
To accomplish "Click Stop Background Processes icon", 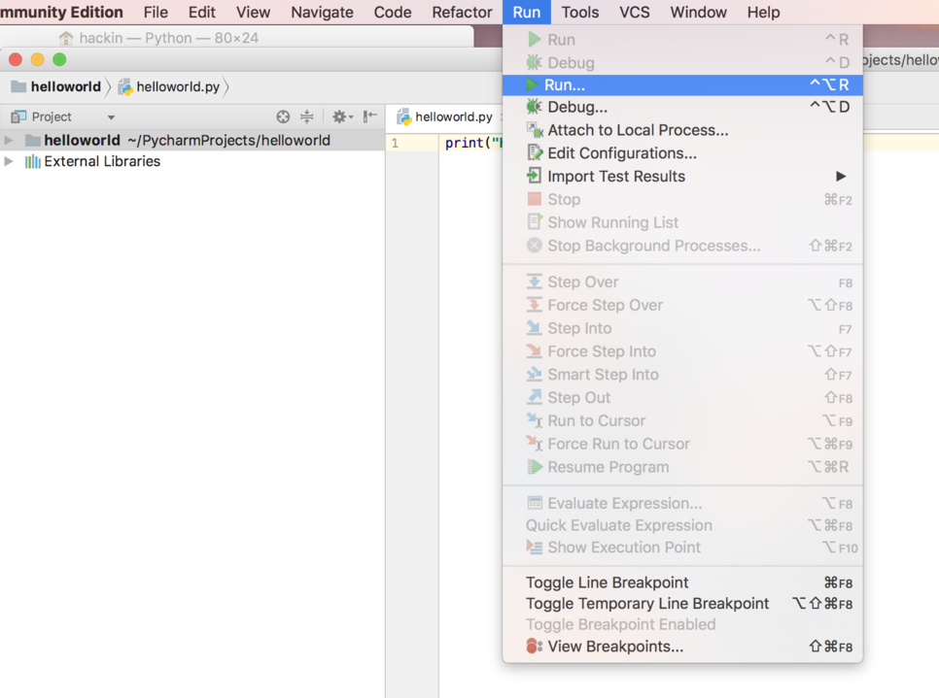I will [x=535, y=246].
